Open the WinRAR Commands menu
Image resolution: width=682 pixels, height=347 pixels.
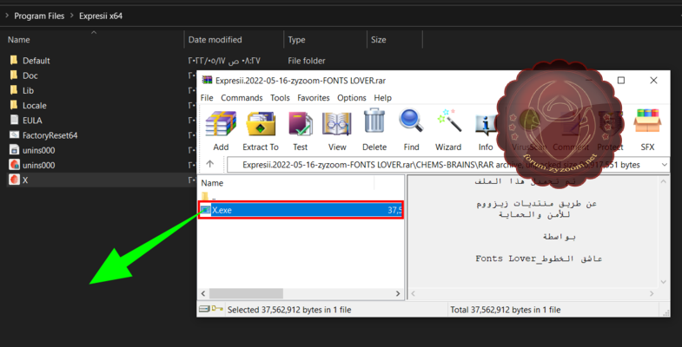point(242,98)
